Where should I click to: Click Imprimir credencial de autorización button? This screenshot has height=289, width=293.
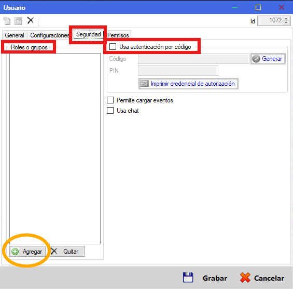pyautogui.click(x=188, y=84)
